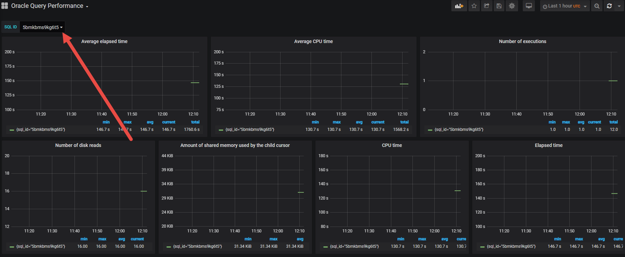Image resolution: width=625 pixels, height=257 pixels.
Task: Pick series color in CPU time legend
Action: (325, 247)
